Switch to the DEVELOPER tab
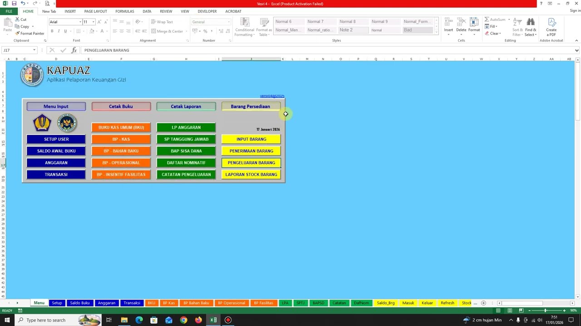 [x=207, y=11]
